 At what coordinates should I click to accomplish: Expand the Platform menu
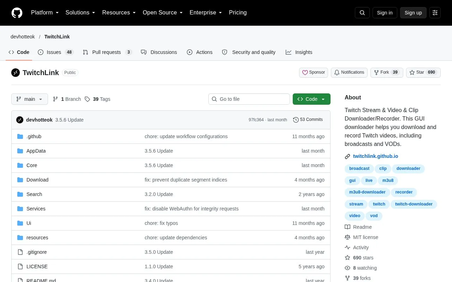[45, 13]
